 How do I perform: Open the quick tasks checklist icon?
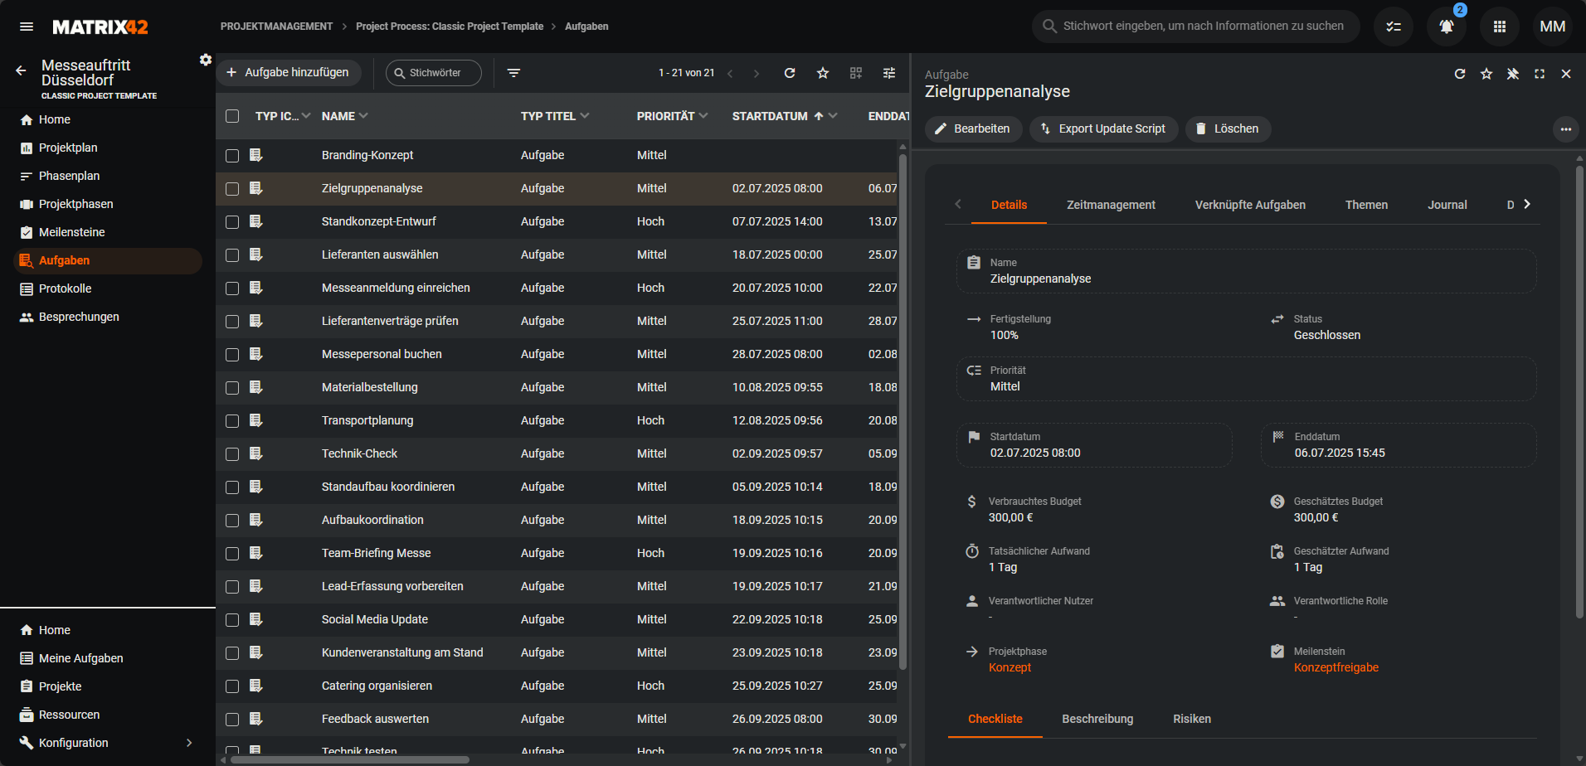1394,27
